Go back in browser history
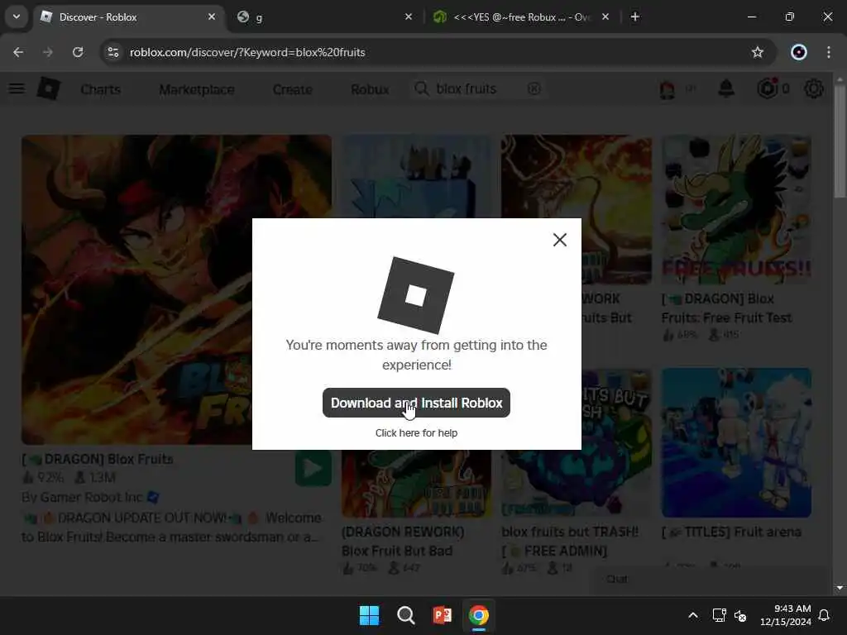The width and height of the screenshot is (847, 635). (18, 52)
